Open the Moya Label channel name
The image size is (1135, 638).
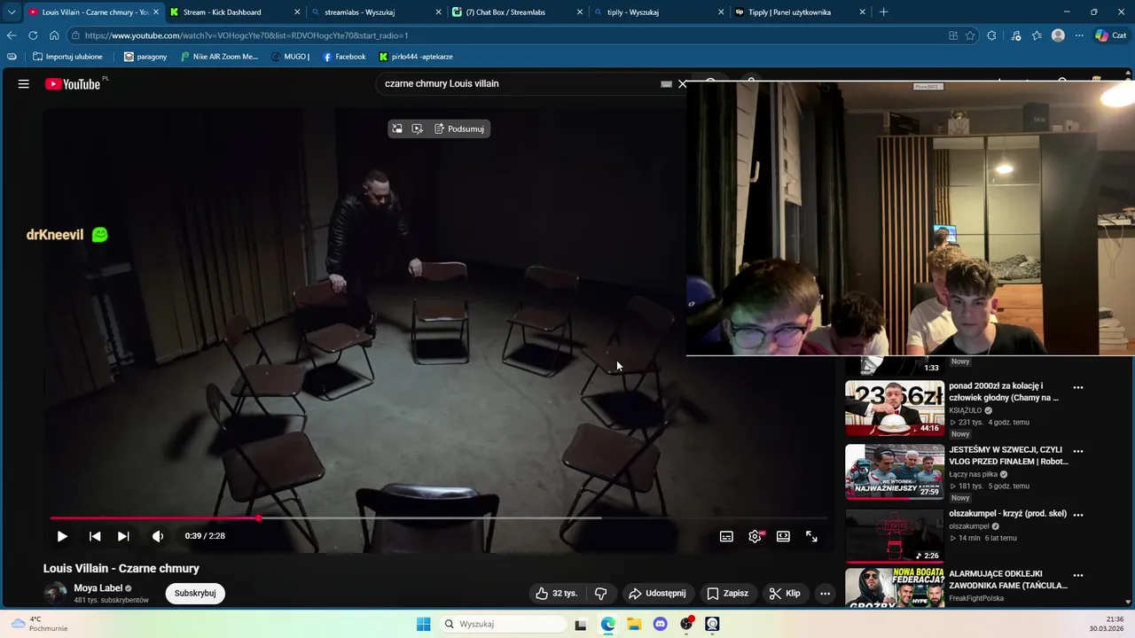point(98,588)
